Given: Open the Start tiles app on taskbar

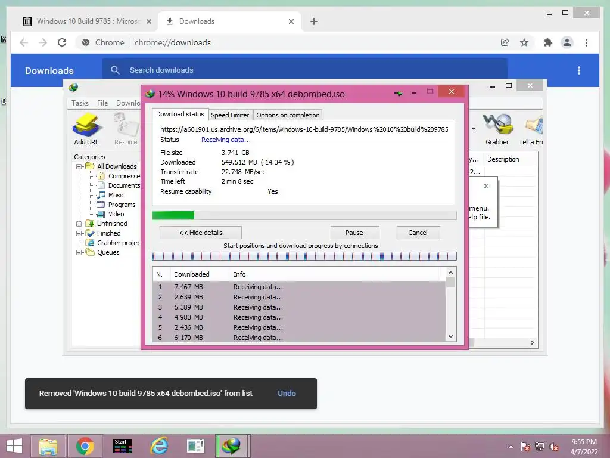Looking at the screenshot, I should coord(122,446).
